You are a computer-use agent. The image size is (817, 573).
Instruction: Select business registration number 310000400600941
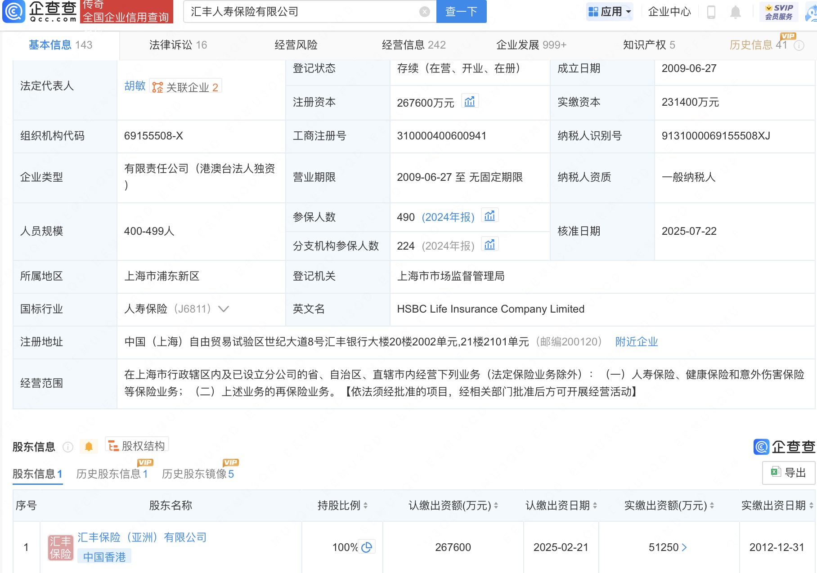(441, 136)
